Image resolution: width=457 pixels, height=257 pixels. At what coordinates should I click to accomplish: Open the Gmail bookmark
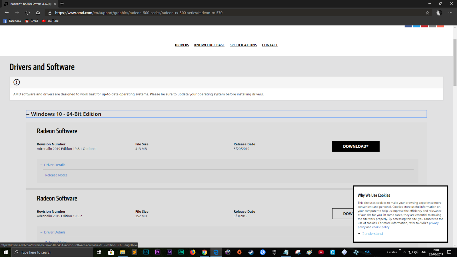(31, 21)
